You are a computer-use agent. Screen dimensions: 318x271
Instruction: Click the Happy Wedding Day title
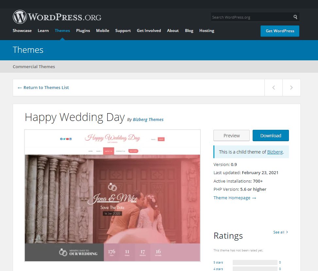click(x=75, y=117)
